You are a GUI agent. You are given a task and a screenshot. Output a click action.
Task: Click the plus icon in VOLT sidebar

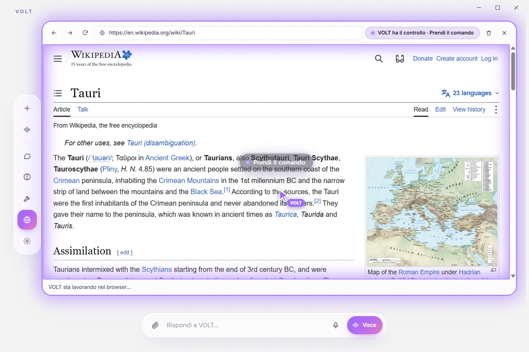click(x=27, y=108)
